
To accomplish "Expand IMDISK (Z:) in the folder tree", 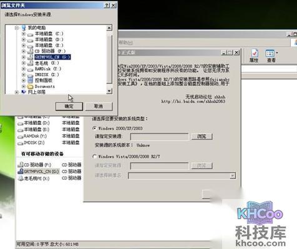I will coord(24,74).
